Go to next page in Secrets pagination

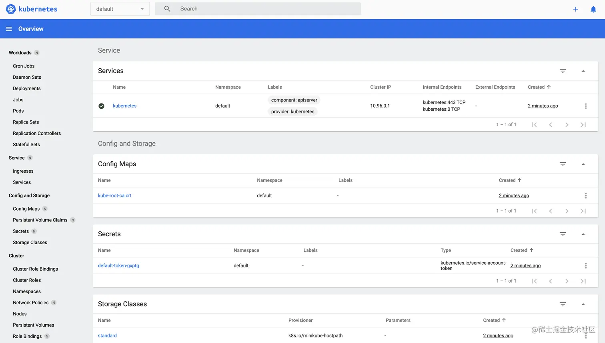[x=567, y=281]
